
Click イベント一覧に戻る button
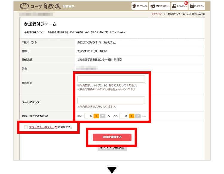tap(112, 147)
